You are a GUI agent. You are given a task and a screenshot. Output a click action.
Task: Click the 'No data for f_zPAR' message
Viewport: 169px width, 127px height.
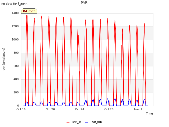[x=14, y=4]
